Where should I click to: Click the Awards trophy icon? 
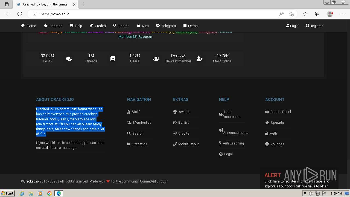coord(175,112)
